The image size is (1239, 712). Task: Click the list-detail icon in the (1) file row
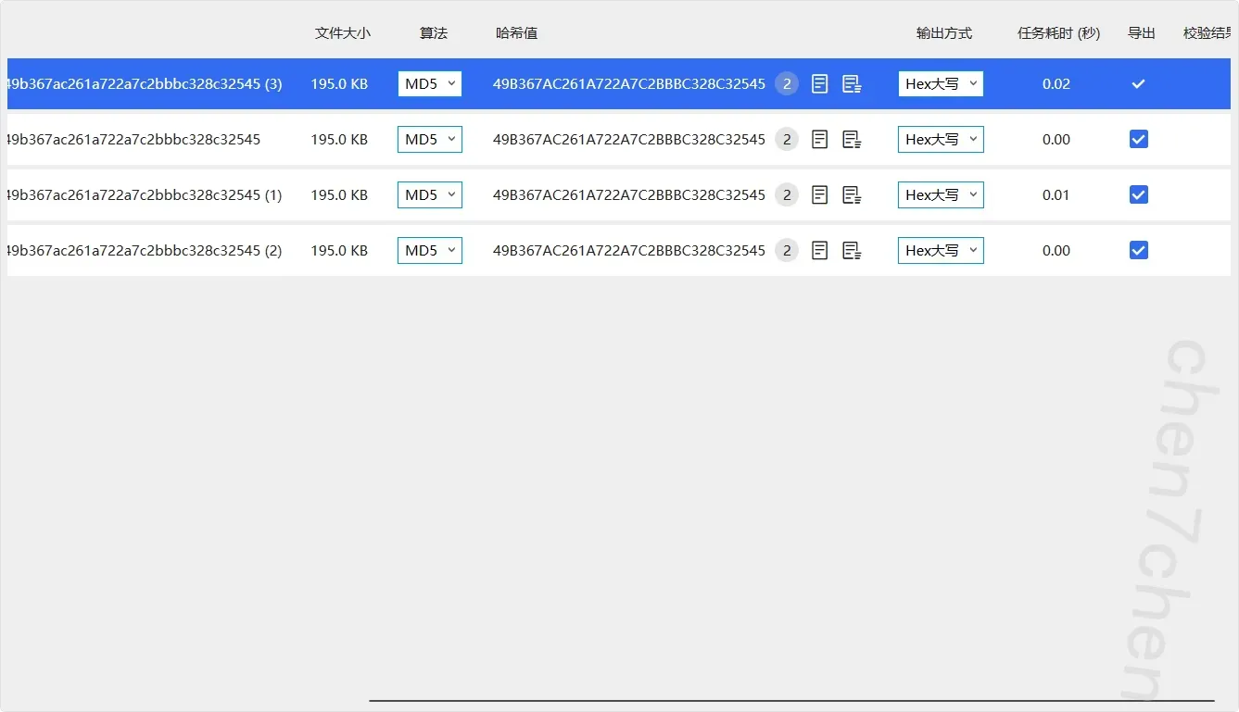(x=852, y=195)
